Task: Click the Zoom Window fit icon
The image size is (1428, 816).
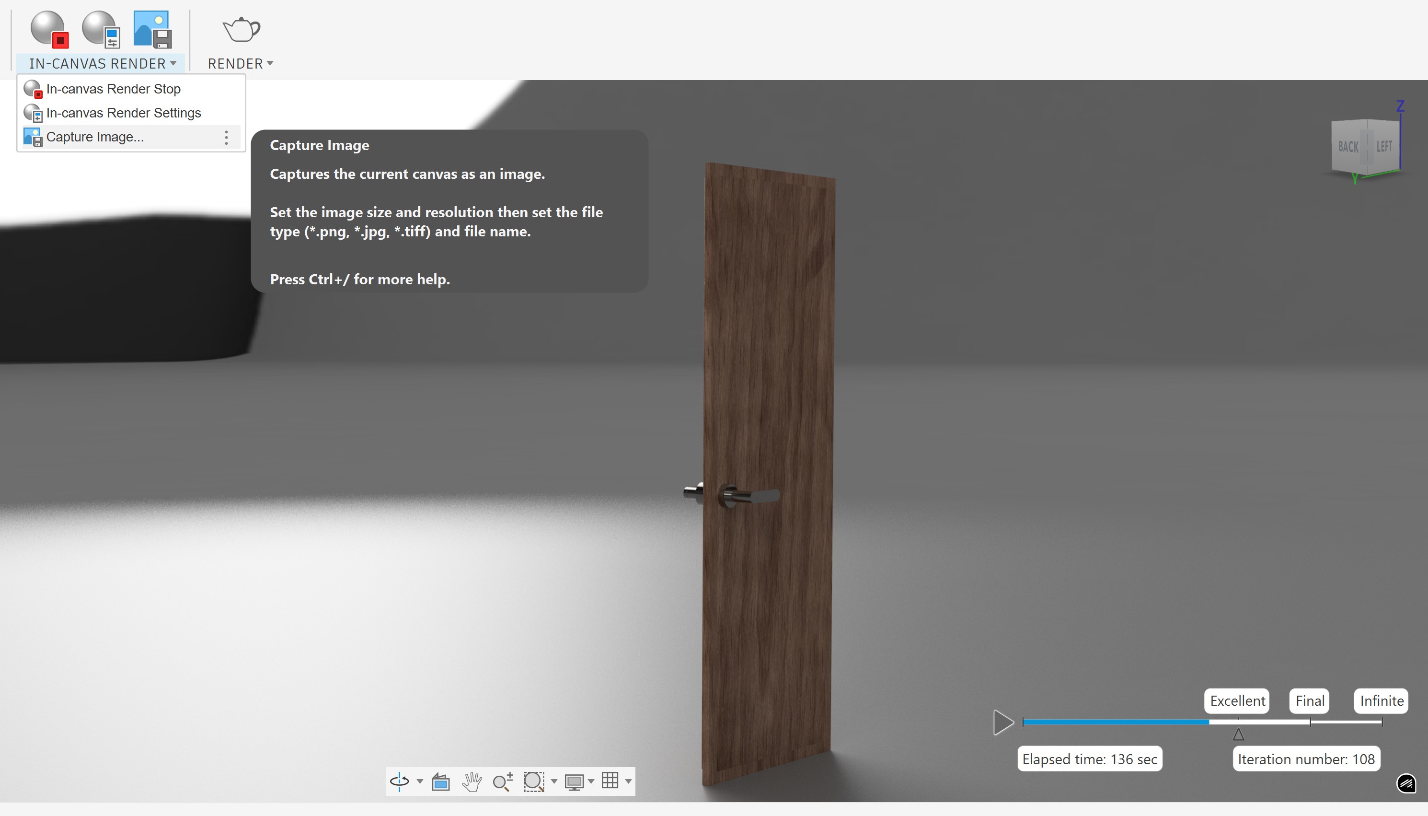Action: 534,781
